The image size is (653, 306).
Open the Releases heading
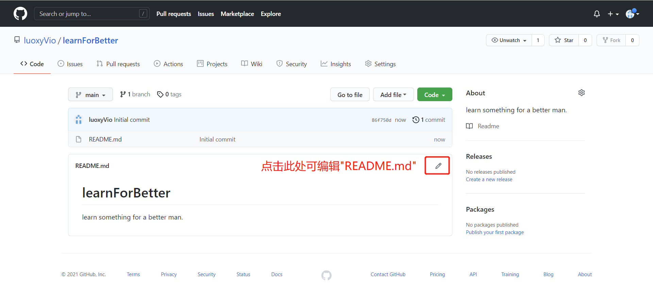click(x=479, y=156)
